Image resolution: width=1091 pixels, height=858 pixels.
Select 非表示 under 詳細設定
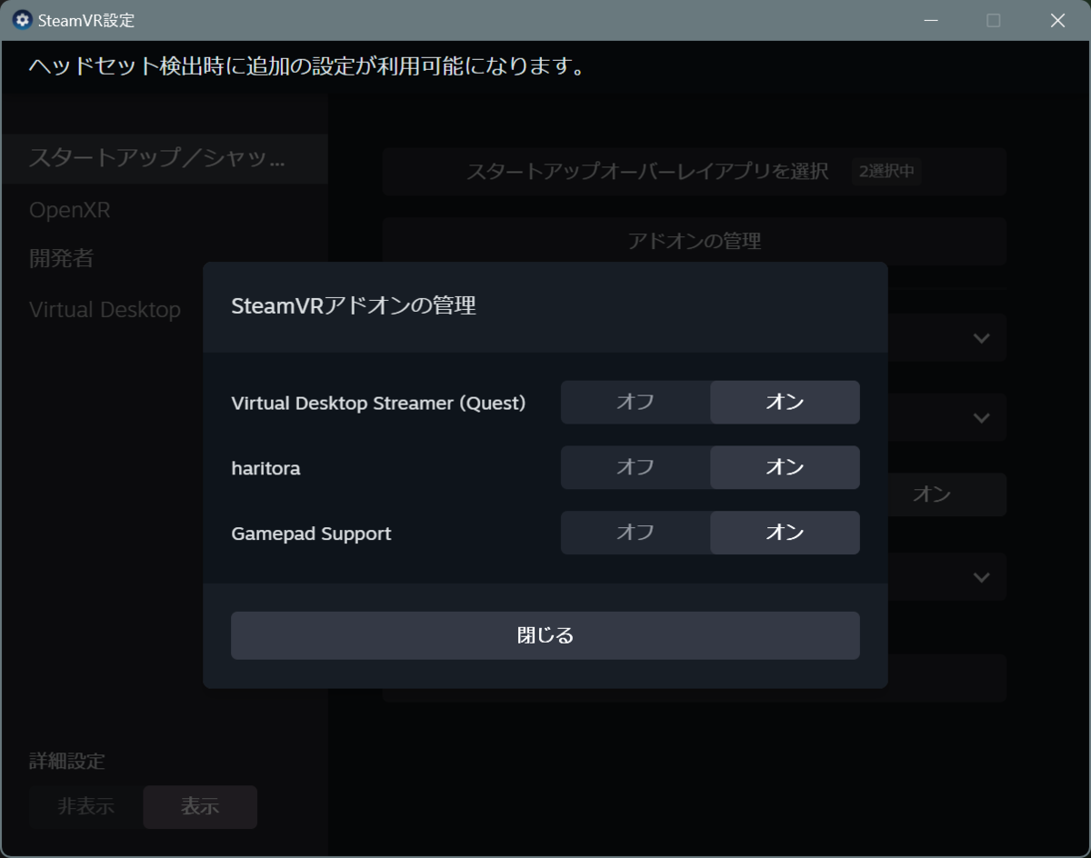[86, 806]
